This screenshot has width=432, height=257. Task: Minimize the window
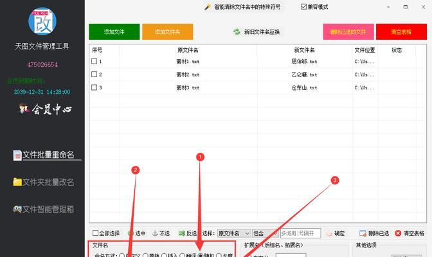tap(388, 7)
